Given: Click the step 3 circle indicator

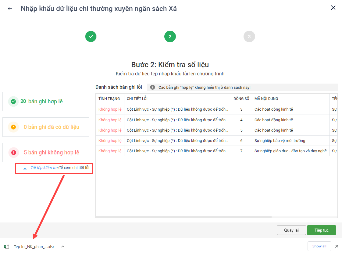Looking at the screenshot, I should (x=249, y=37).
